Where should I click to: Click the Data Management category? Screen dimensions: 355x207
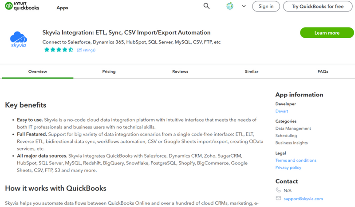[293, 128]
